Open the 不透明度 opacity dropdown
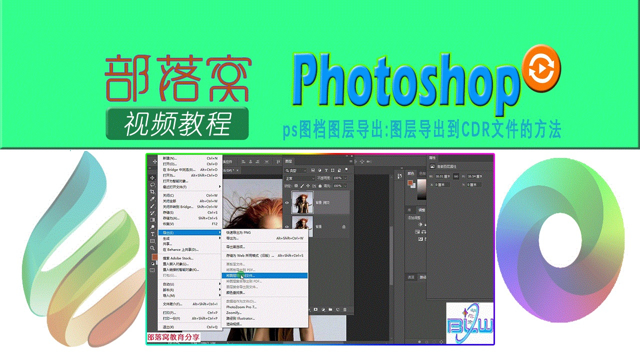Viewport: 640px width, 360px height. tap(345, 178)
